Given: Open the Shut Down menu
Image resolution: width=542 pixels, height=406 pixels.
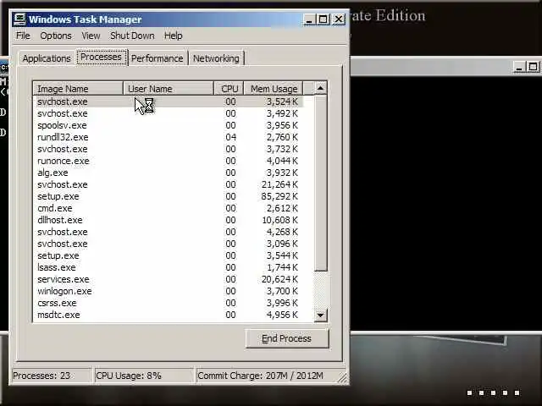Looking at the screenshot, I should 132,36.
